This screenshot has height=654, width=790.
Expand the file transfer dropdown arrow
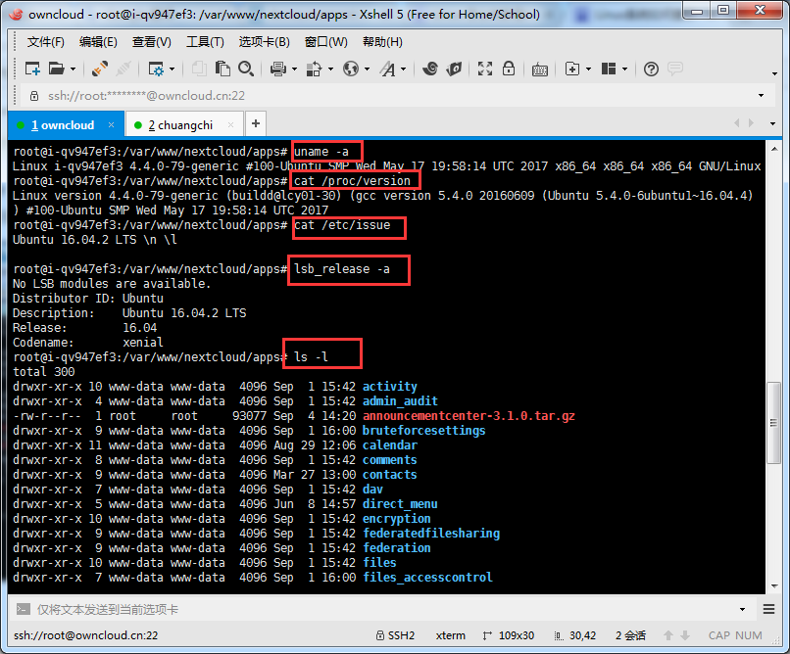click(330, 69)
